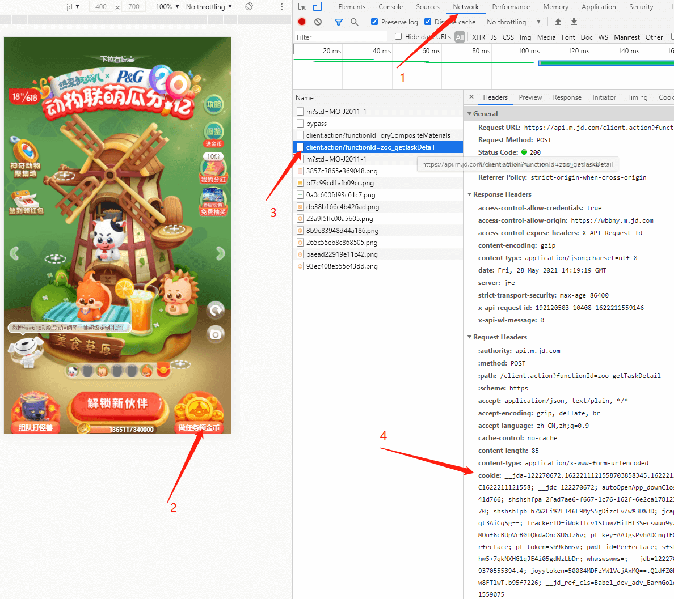Open the Preview tab of request details
Screen dimensions: 674x599
(x=530, y=97)
